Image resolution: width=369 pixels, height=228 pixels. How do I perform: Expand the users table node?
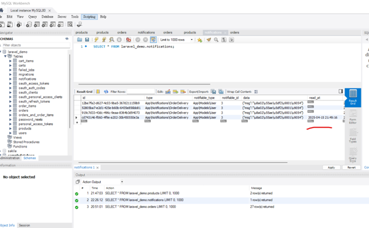(10, 133)
